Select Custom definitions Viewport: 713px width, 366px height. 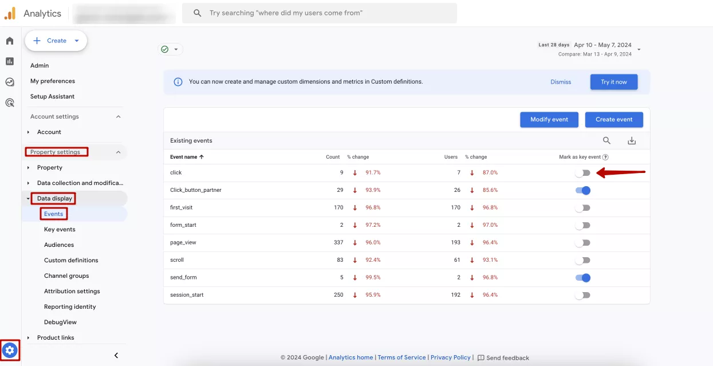71,261
